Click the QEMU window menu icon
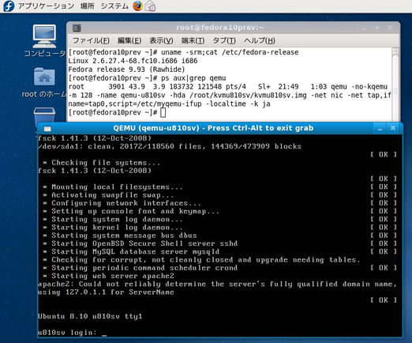This screenshot has width=412, height=343. coord(47,129)
